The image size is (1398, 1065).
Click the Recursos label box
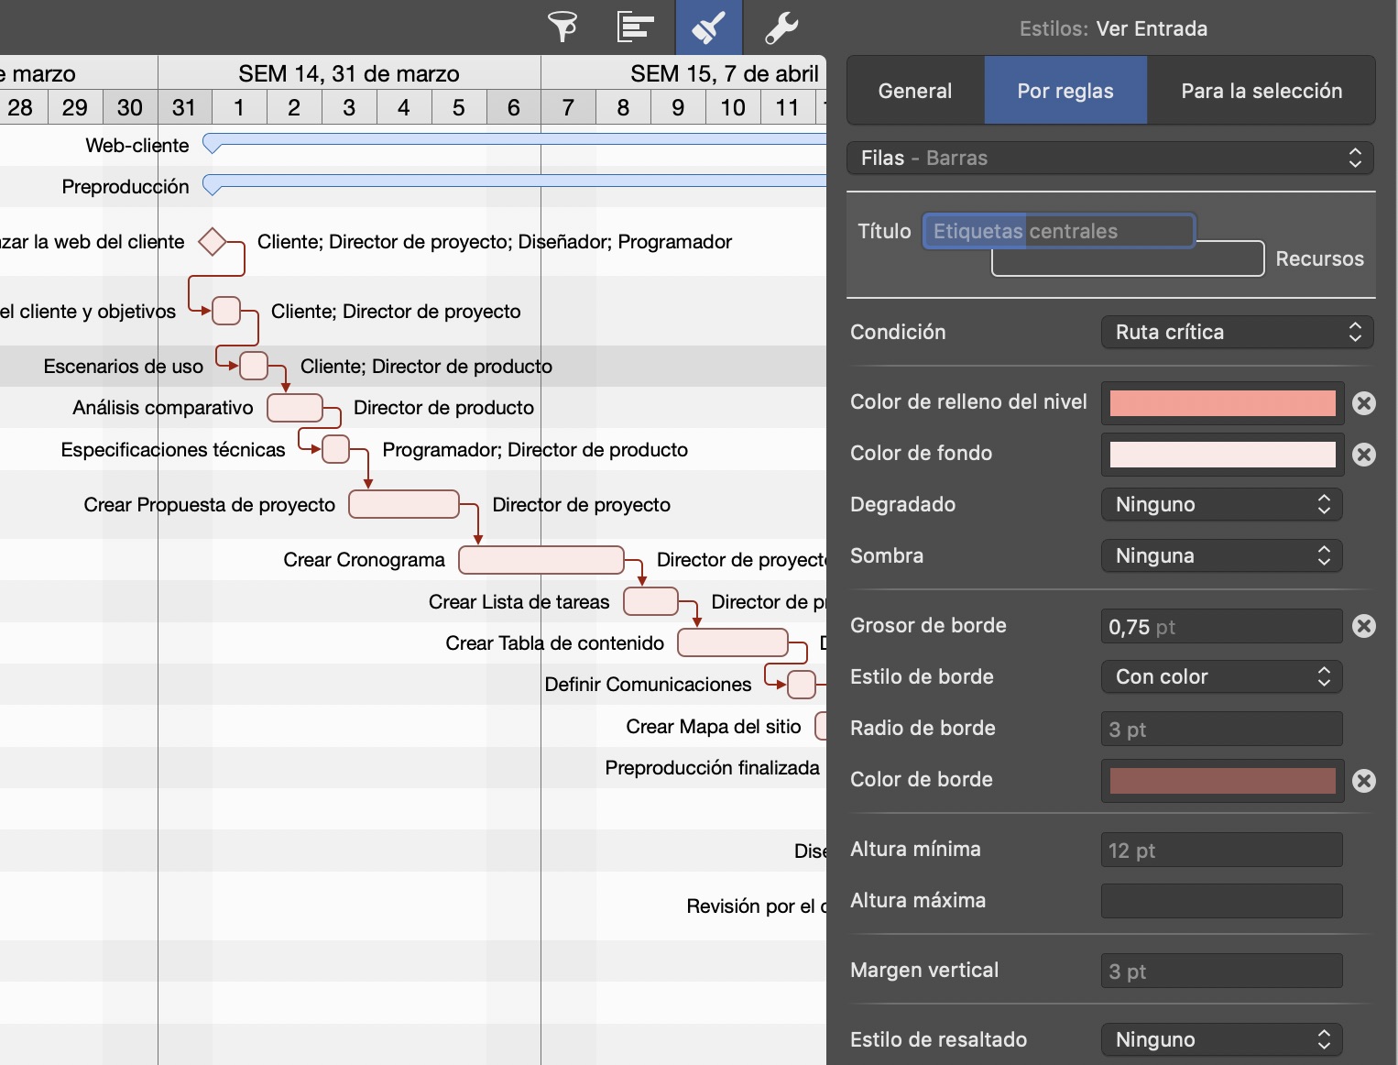1127,259
